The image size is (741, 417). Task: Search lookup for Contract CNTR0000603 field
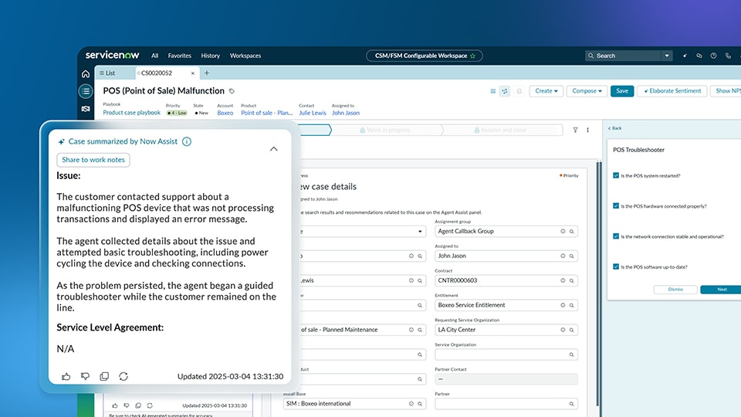(571, 281)
